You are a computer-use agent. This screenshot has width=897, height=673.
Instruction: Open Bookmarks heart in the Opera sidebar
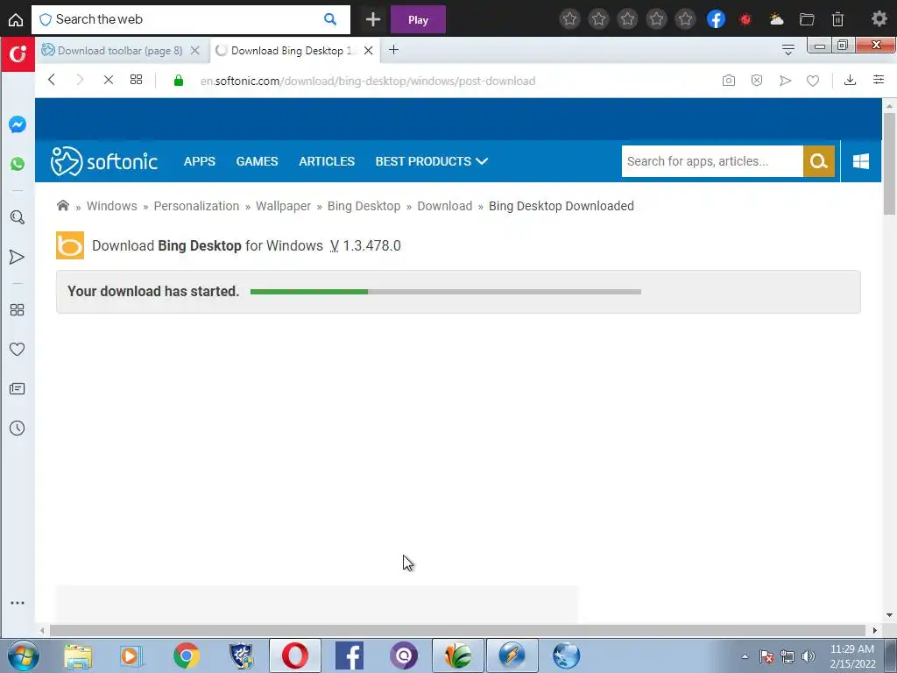[18, 349]
